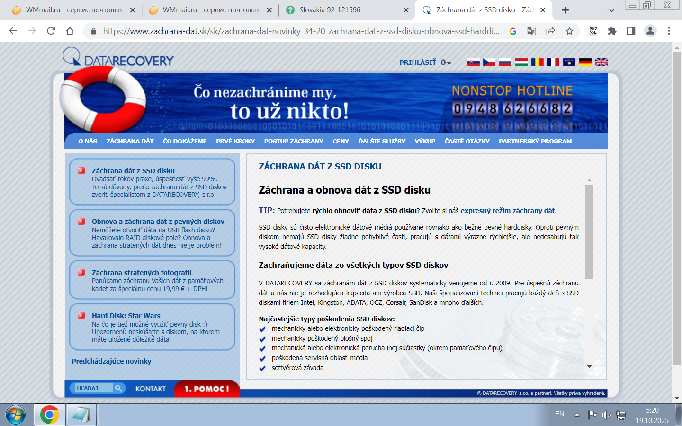
Task: Select the French flag language
Action: click(x=553, y=62)
